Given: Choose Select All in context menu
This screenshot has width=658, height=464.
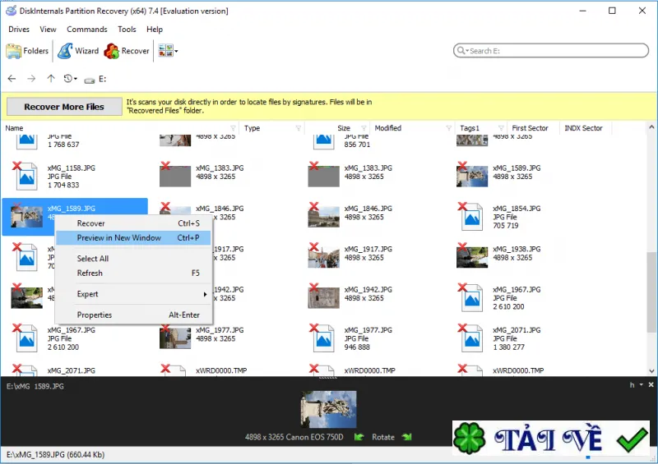Looking at the screenshot, I should coord(133,259).
